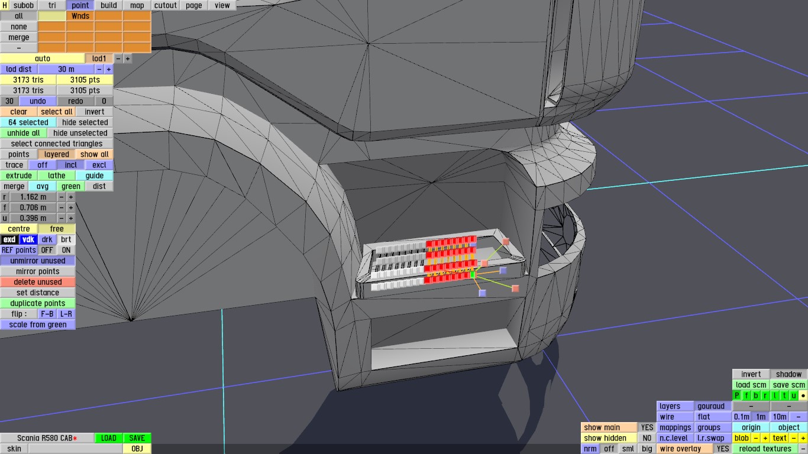Click the 'mirror points' button
808x454 pixels.
coord(38,271)
